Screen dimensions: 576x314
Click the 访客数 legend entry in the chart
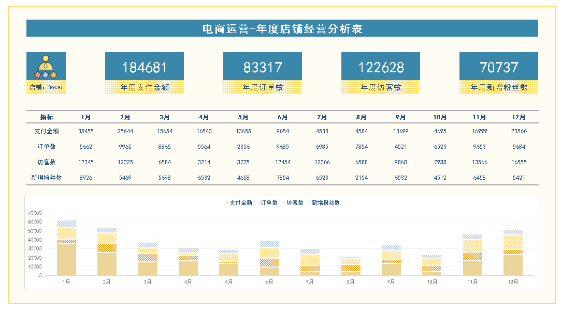pos(294,203)
